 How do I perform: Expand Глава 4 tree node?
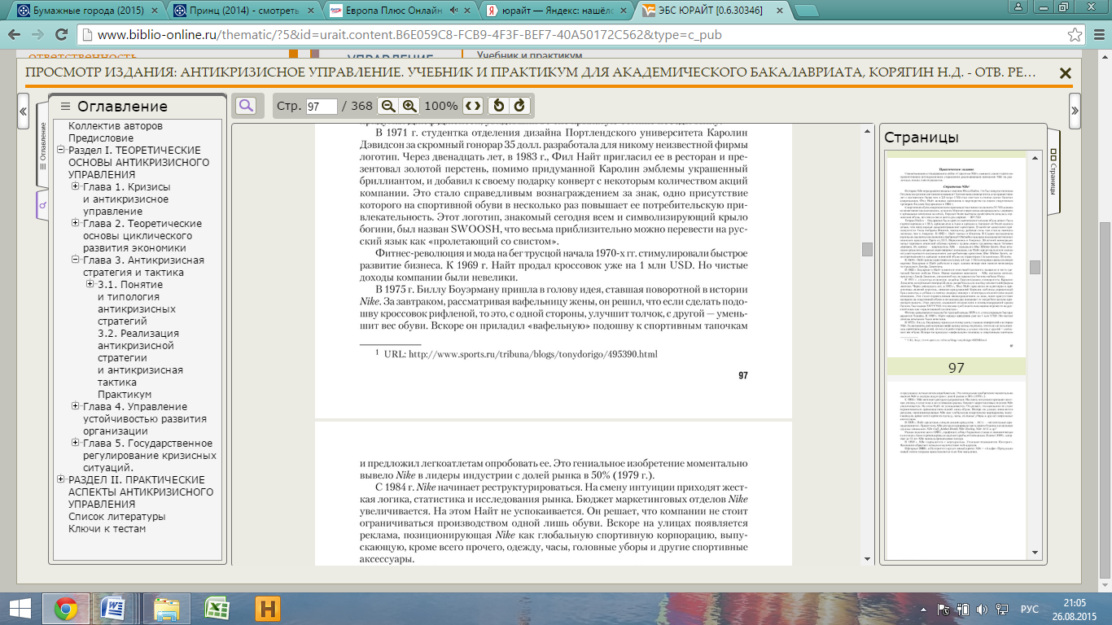[76, 407]
